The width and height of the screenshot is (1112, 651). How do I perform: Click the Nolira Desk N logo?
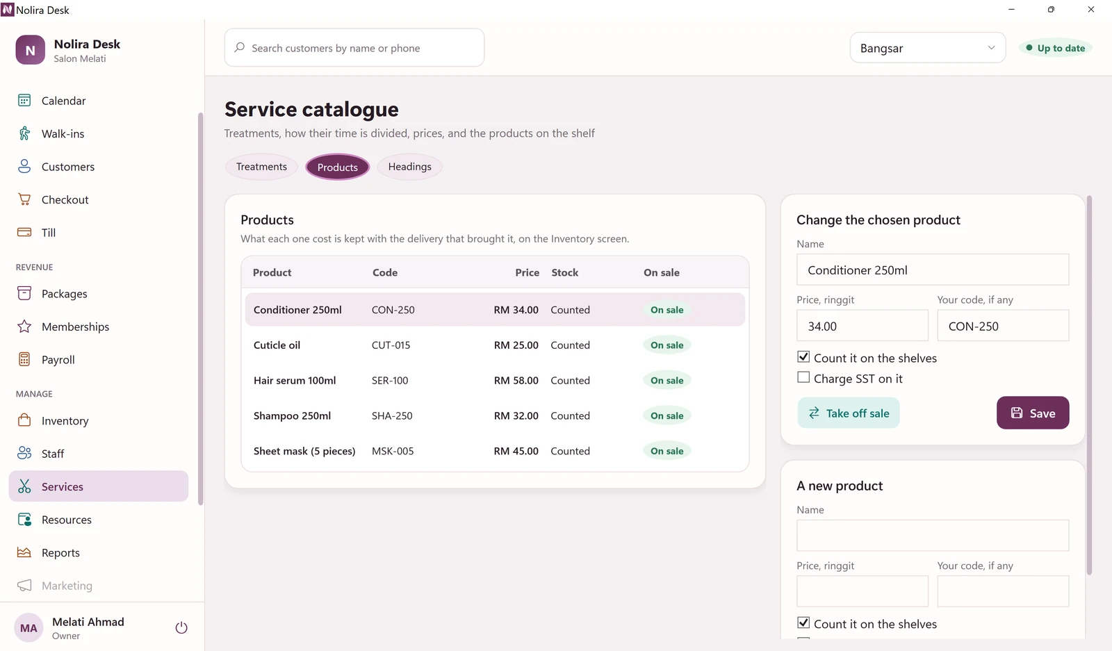pyautogui.click(x=30, y=50)
